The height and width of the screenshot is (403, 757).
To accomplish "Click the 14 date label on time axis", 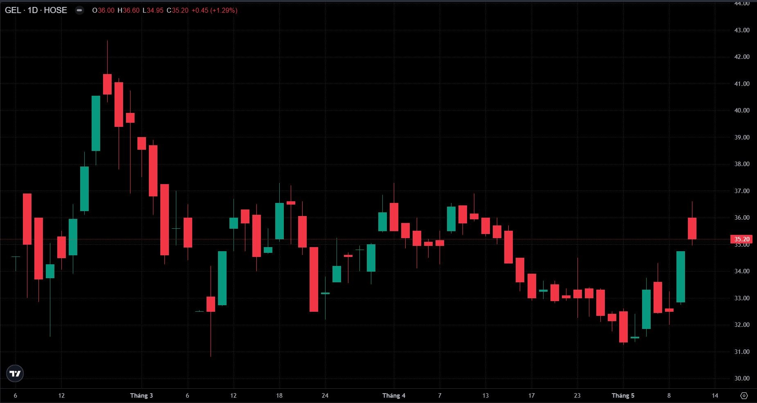I will click(x=715, y=396).
